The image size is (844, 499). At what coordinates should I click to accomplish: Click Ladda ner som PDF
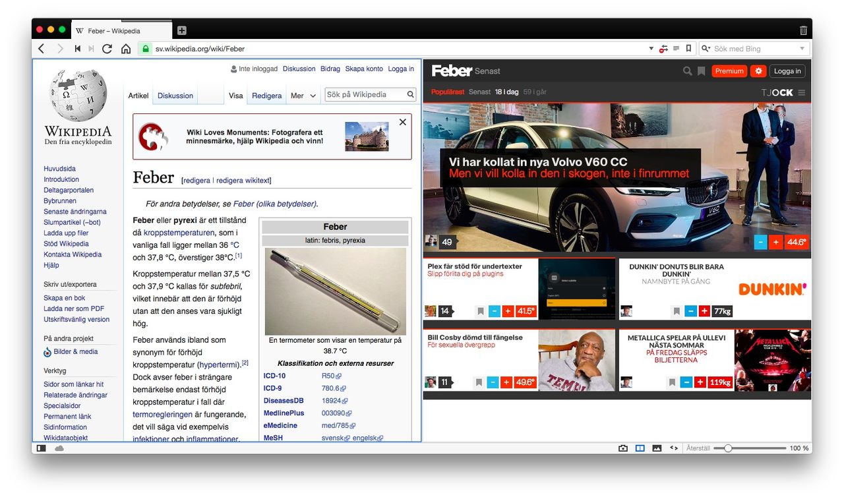click(74, 308)
